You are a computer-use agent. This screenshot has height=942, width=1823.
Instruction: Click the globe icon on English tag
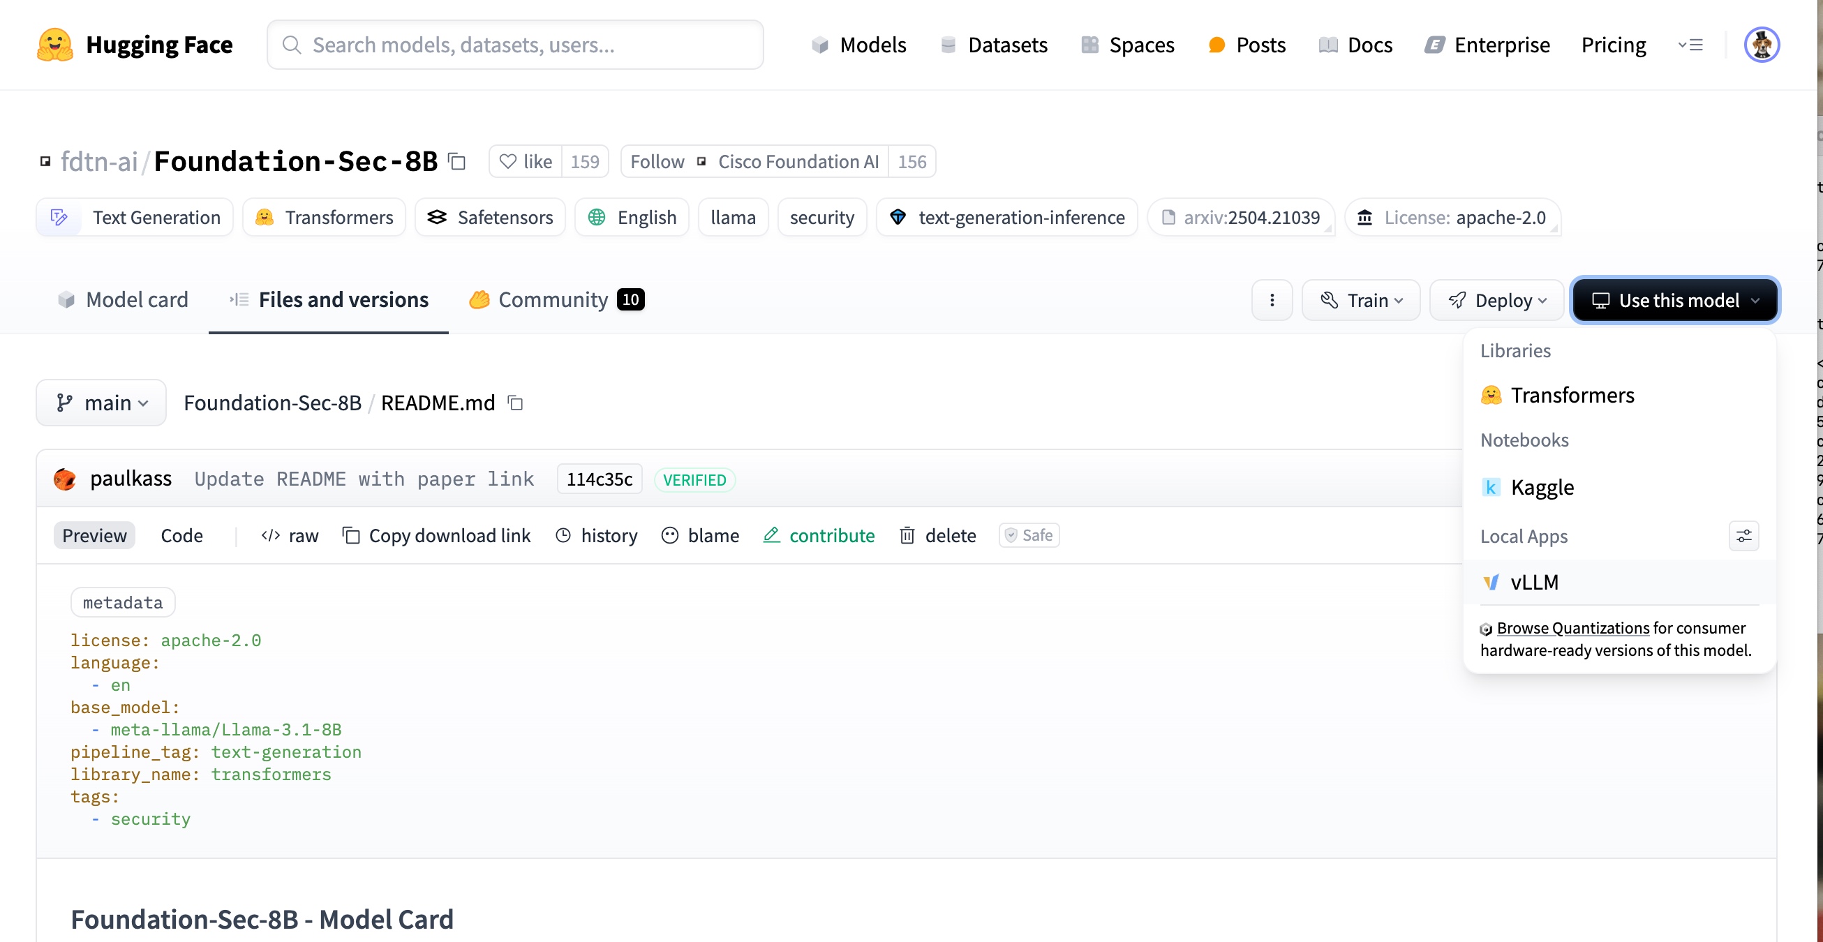597,217
